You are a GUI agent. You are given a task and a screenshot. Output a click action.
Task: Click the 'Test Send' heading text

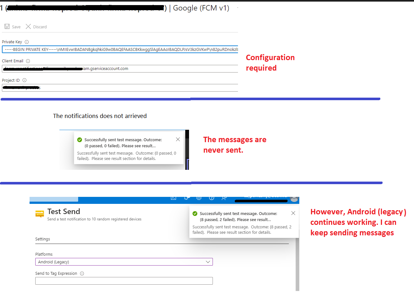click(64, 211)
